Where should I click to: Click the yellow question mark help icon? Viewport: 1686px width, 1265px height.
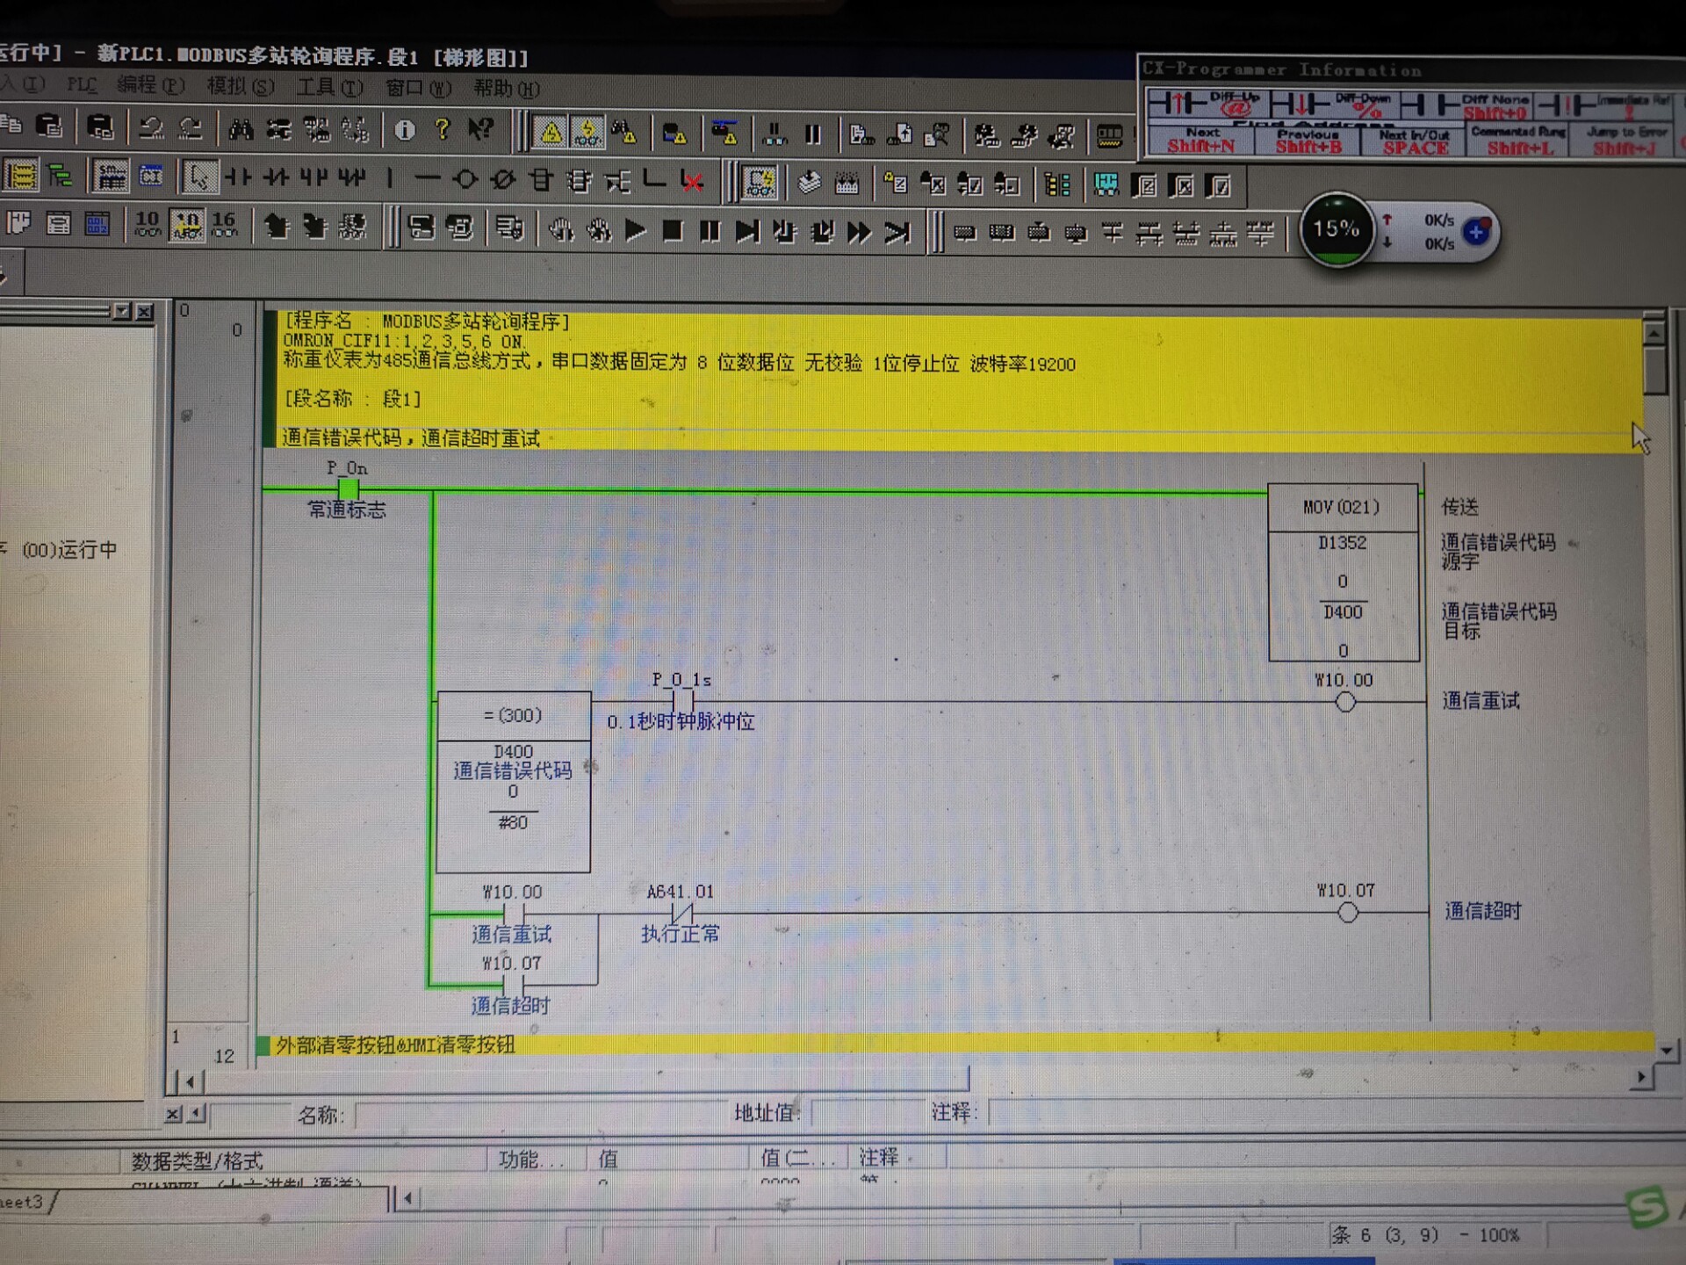pos(443,130)
